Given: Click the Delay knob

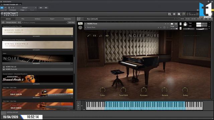Looking at the screenshot, I should [x=185, y=90].
